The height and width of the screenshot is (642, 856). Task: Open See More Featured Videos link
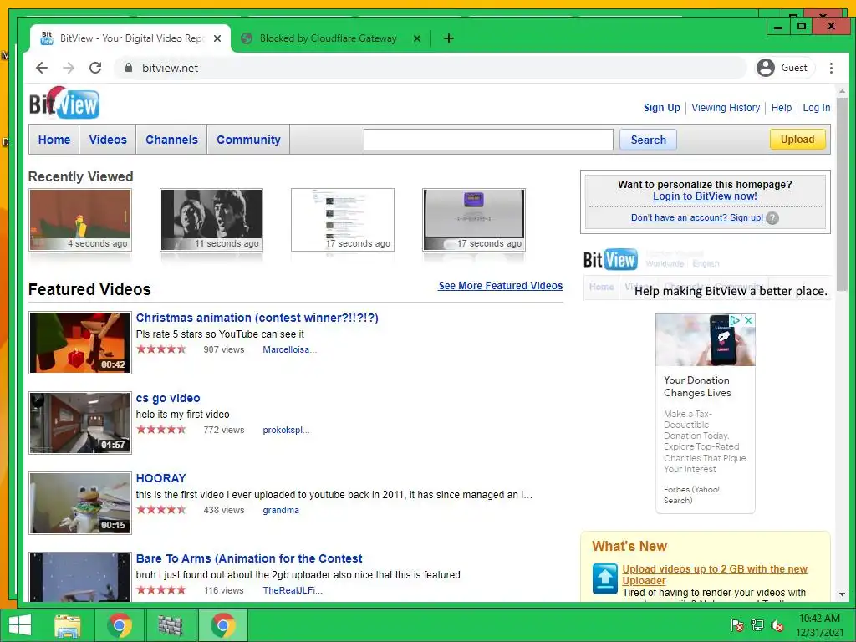click(500, 286)
